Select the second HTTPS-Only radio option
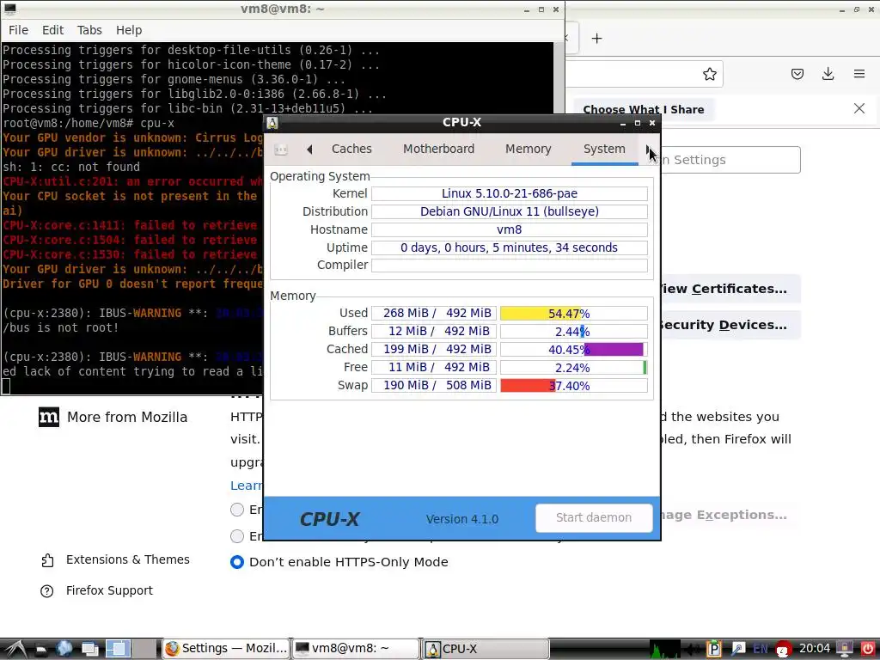880x660 pixels. point(237,536)
